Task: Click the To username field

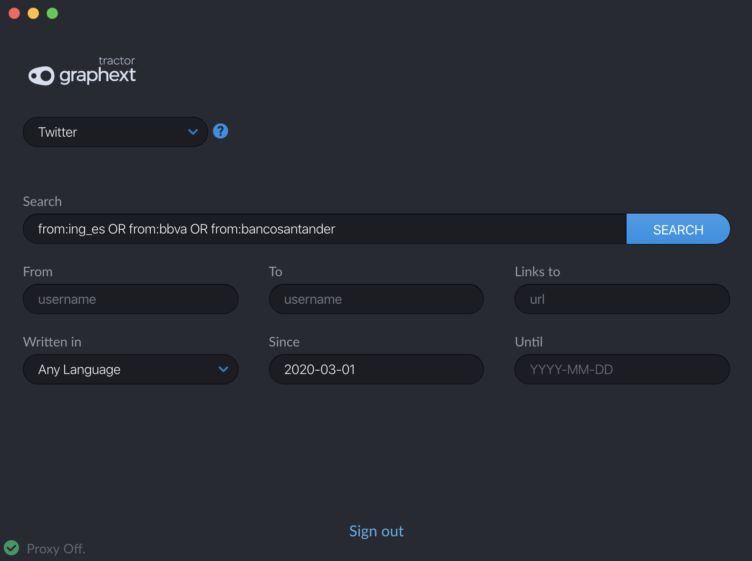Action: pos(376,299)
